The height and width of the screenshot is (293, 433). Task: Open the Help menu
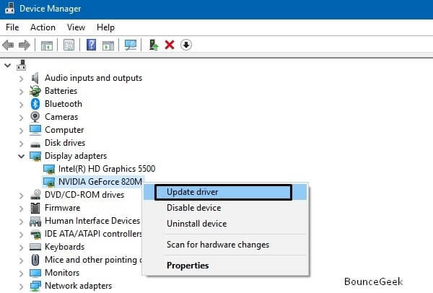pyautogui.click(x=105, y=27)
